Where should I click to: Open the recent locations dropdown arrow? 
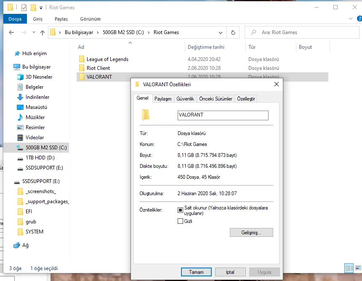[x=34, y=32]
